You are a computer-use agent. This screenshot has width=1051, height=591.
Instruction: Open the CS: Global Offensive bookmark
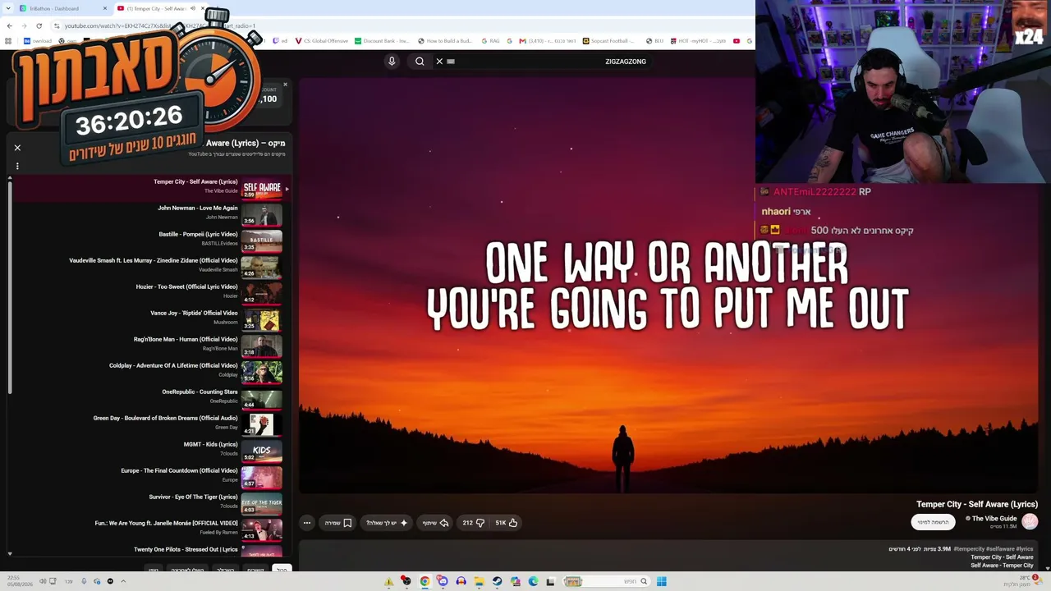(x=322, y=41)
